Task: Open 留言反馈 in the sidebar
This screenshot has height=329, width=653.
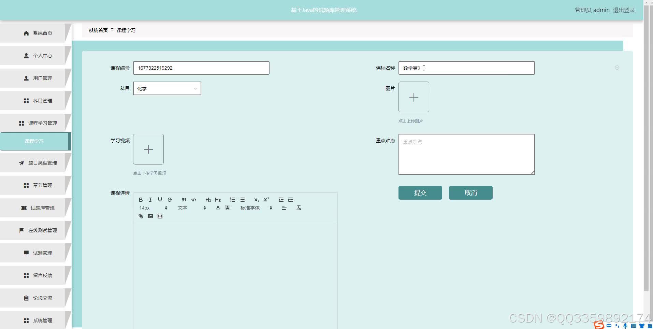Action: point(35,275)
